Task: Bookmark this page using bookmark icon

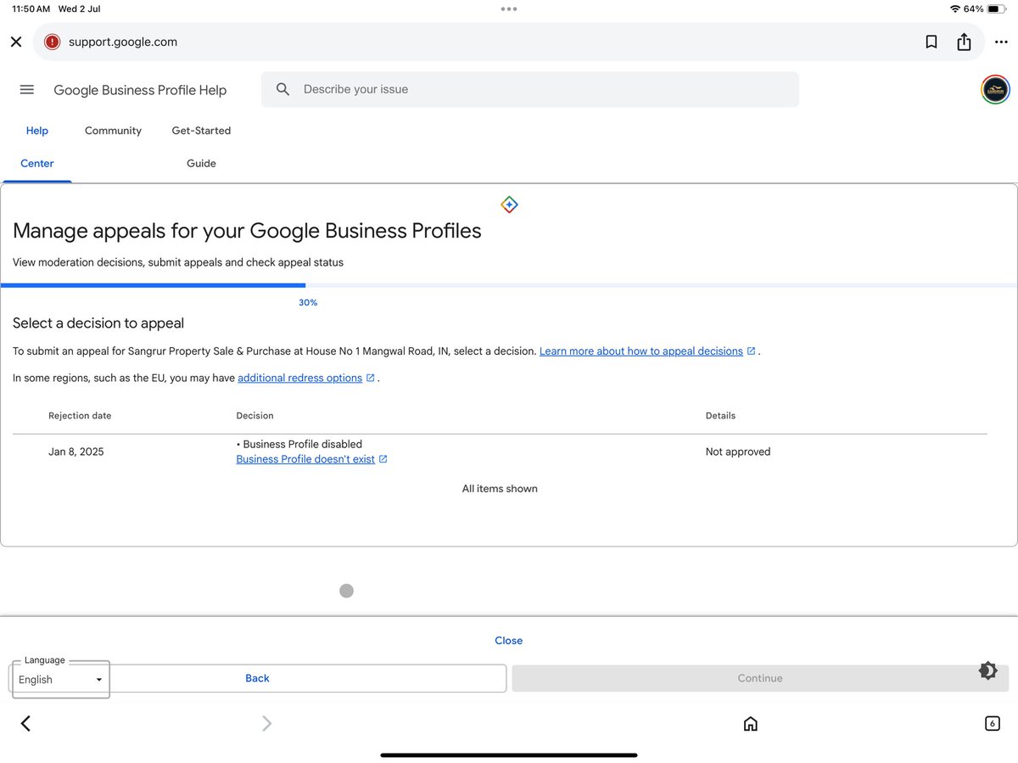Action: point(931,42)
